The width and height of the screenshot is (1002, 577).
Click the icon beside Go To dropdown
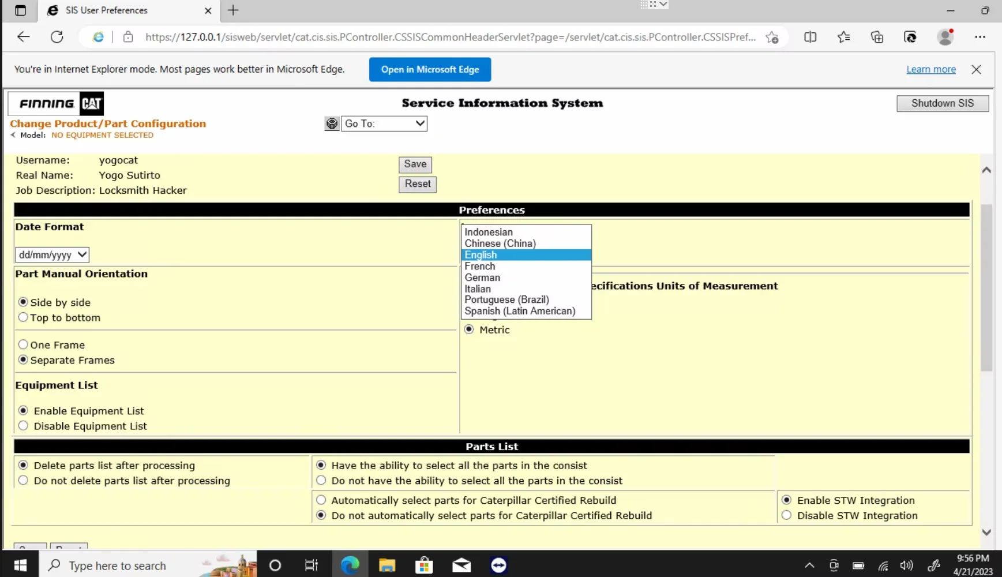tap(332, 123)
